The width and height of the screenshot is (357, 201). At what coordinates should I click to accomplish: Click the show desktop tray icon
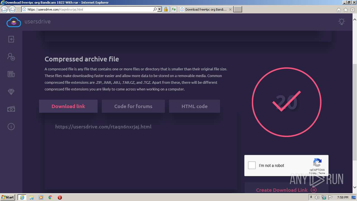tap(354, 197)
